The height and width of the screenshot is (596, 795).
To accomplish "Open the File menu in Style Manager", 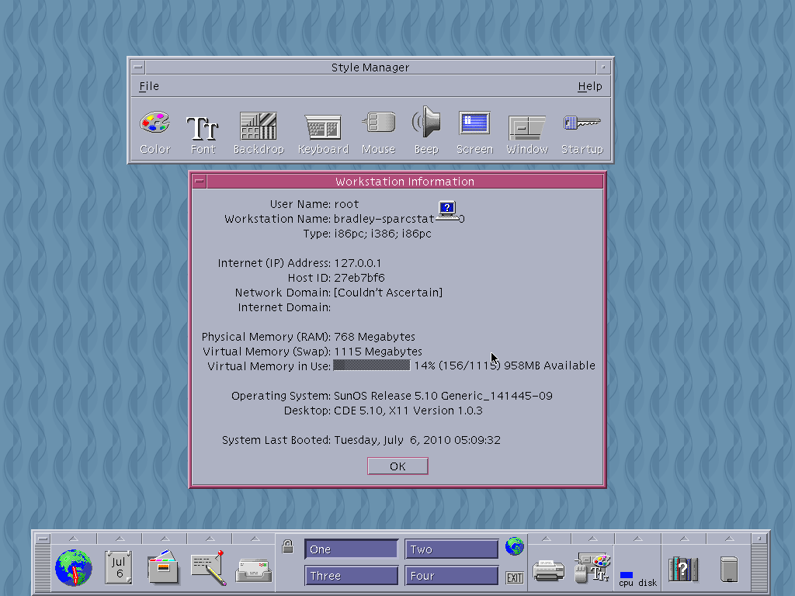I will point(149,86).
